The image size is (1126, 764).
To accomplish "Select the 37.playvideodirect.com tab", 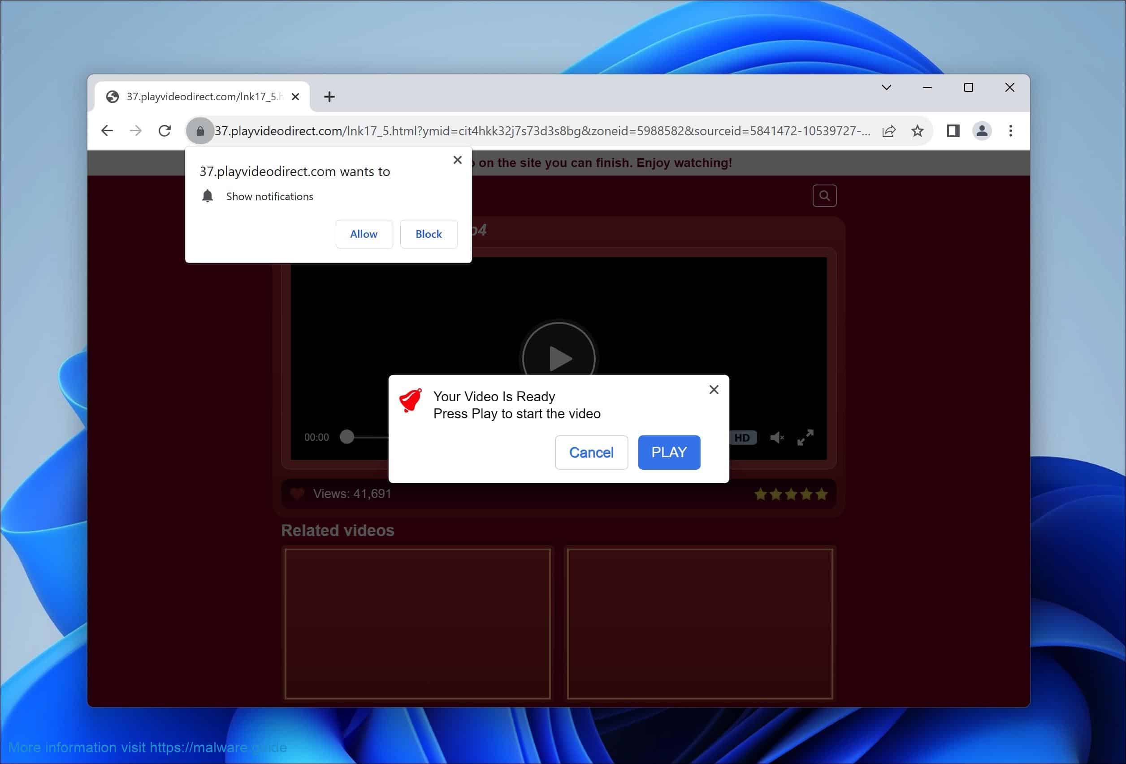I will pyautogui.click(x=203, y=97).
